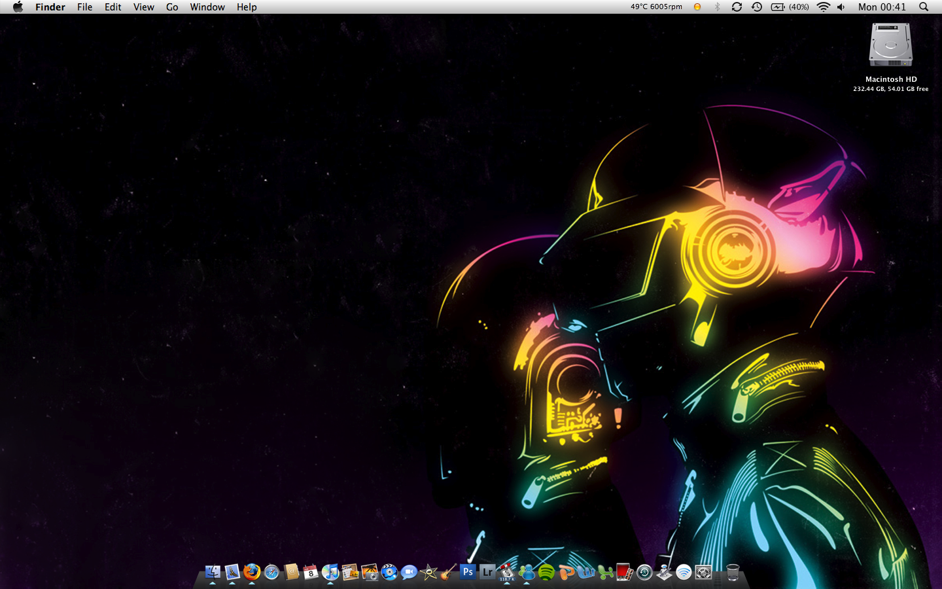Open Firefox from the dock
Viewport: 942px width, 589px height.
point(252,572)
